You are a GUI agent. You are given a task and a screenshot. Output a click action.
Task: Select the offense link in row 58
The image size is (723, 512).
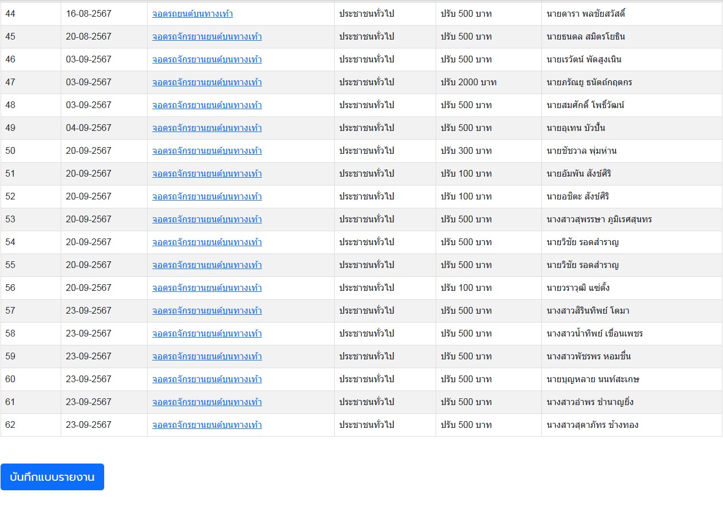click(x=207, y=333)
